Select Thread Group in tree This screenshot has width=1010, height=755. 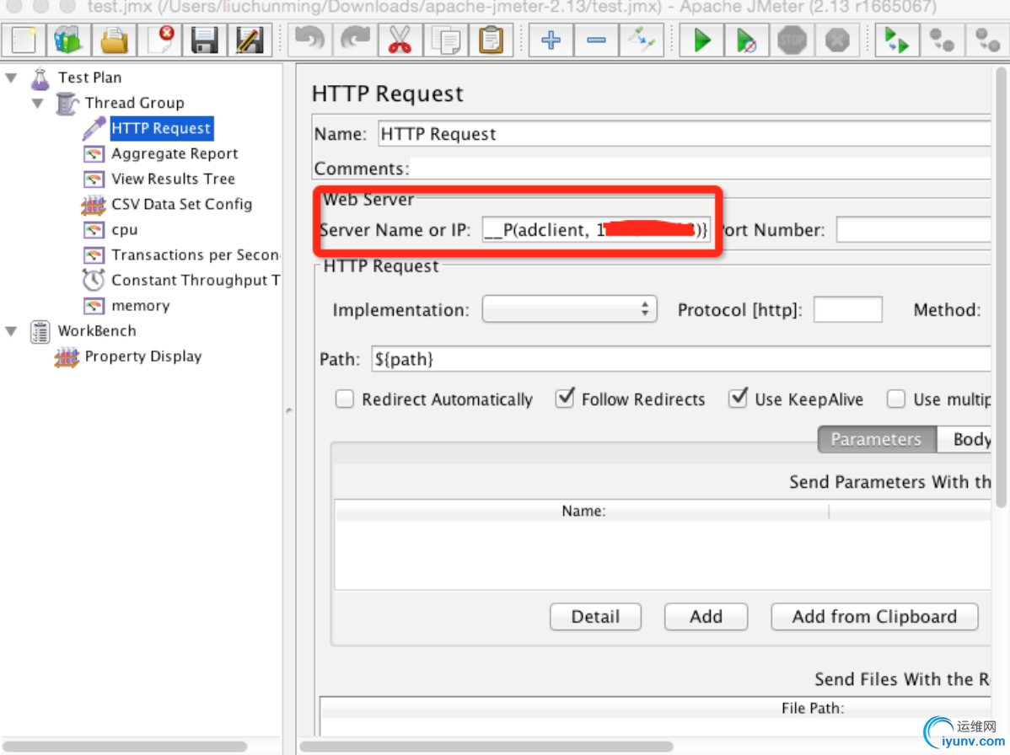pos(134,103)
